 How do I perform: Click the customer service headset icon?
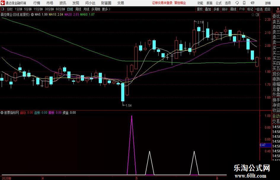click(x=237, y=3)
